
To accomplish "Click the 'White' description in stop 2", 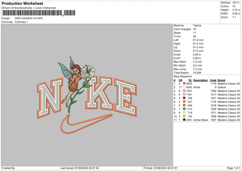I will point(197,88).
